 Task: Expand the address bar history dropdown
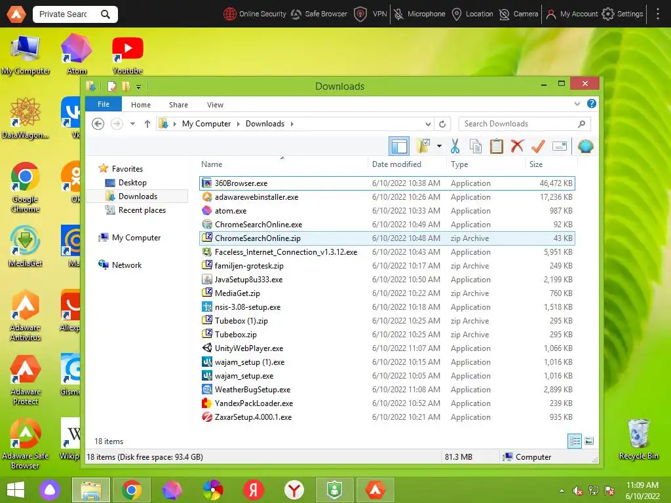click(x=427, y=124)
